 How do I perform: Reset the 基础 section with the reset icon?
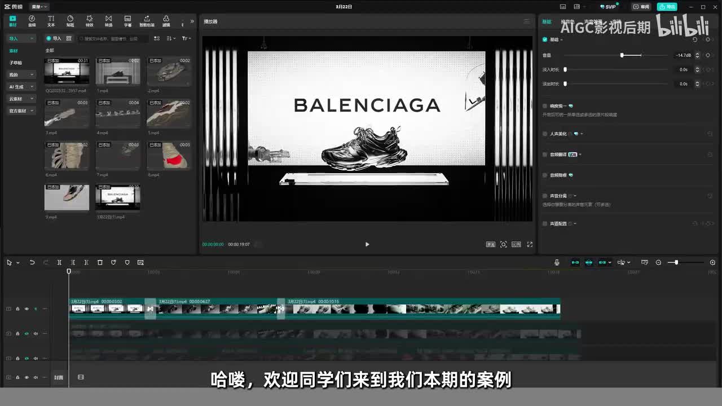click(695, 39)
